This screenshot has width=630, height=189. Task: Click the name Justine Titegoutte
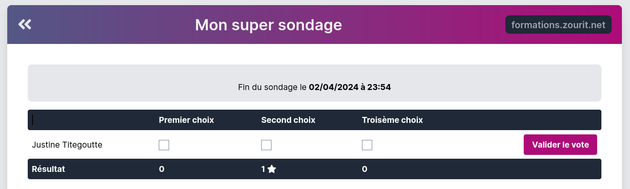(x=67, y=145)
